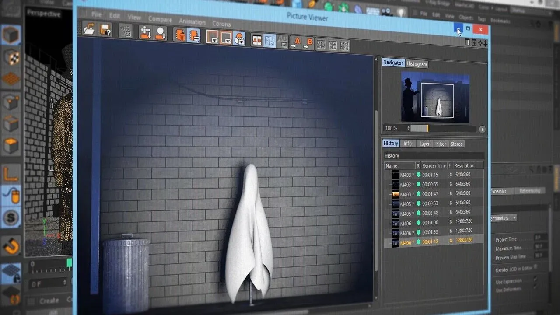The image size is (560, 315).
Task: Select the magnet snapping tool in the sidebar
Action: tap(11, 246)
